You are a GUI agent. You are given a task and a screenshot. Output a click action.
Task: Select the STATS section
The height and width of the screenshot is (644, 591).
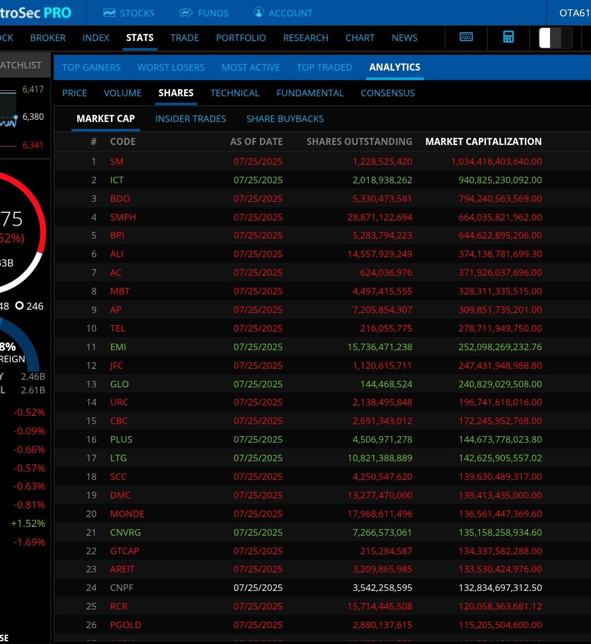tap(140, 38)
